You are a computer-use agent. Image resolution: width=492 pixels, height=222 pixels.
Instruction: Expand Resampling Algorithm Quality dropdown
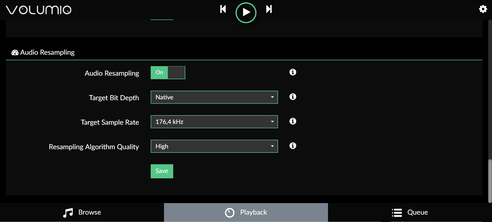214,146
